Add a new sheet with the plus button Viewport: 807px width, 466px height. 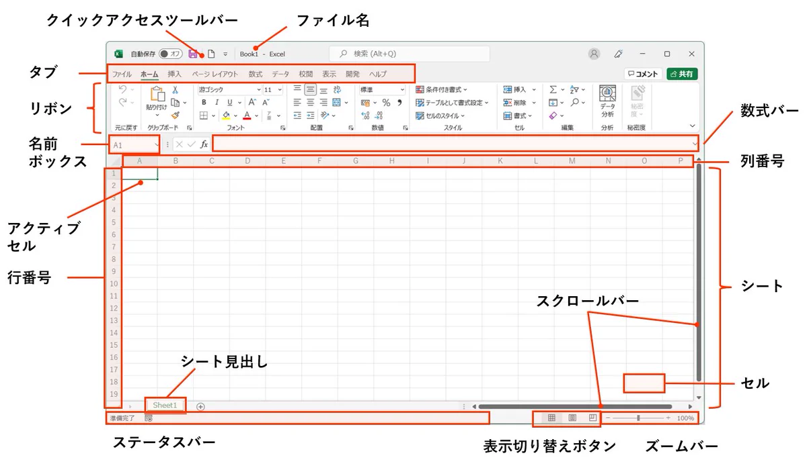point(200,406)
